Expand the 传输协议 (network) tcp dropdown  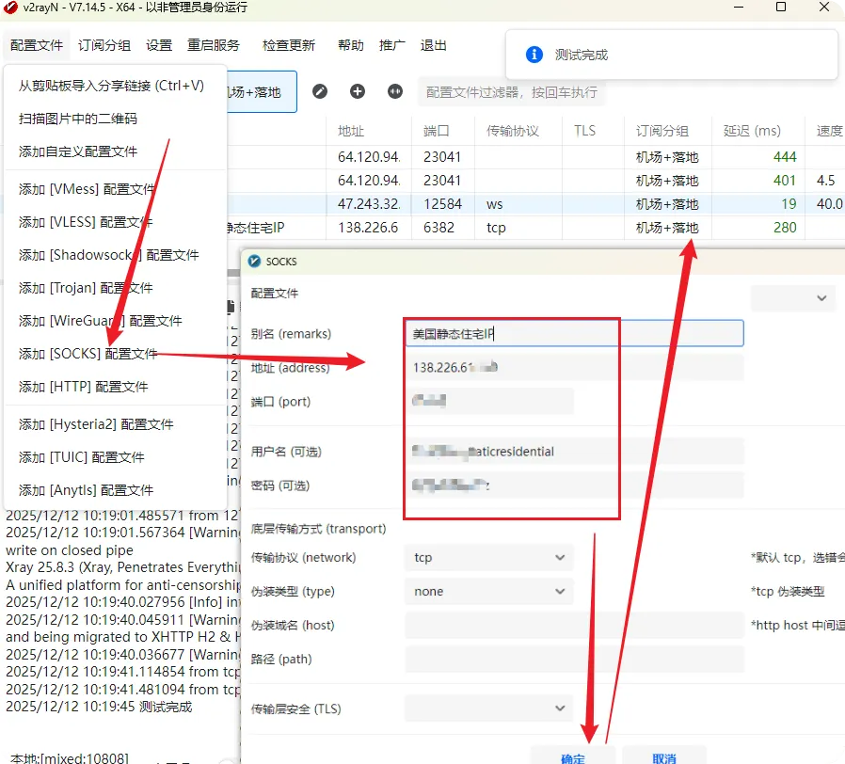[x=489, y=557]
